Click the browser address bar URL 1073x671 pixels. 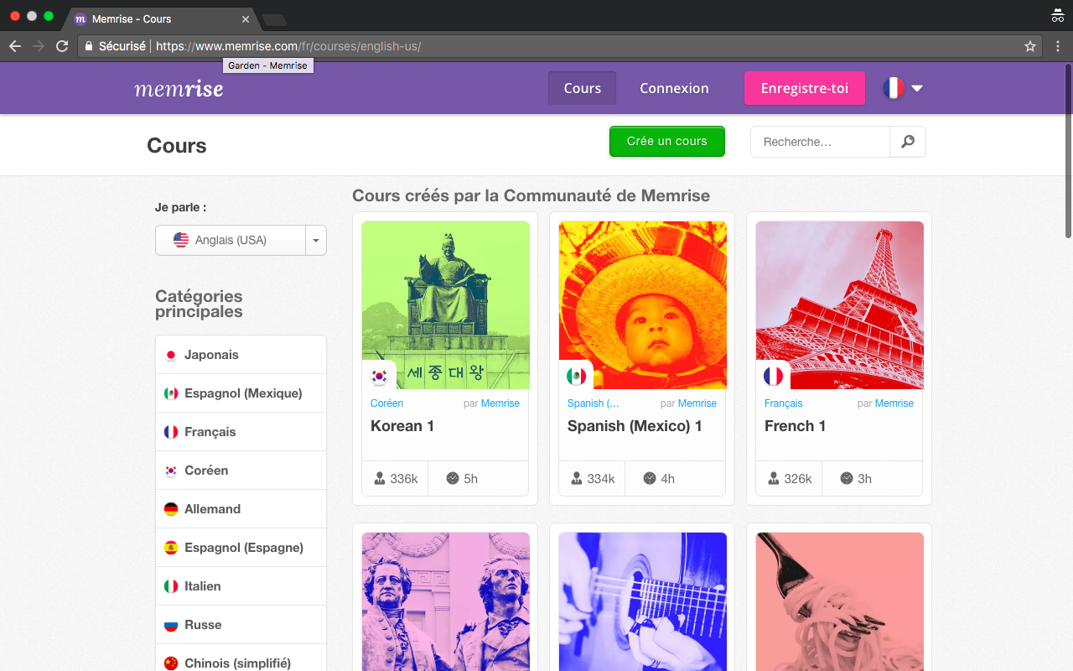[x=288, y=46]
